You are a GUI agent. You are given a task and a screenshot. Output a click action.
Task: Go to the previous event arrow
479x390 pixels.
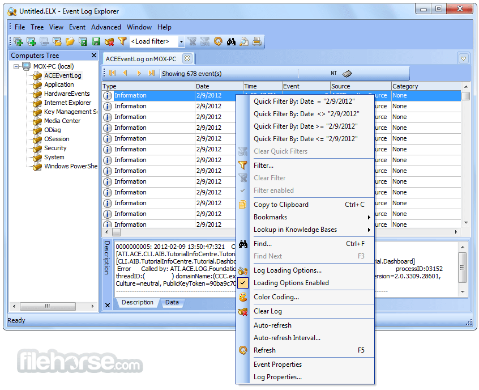click(x=125, y=73)
